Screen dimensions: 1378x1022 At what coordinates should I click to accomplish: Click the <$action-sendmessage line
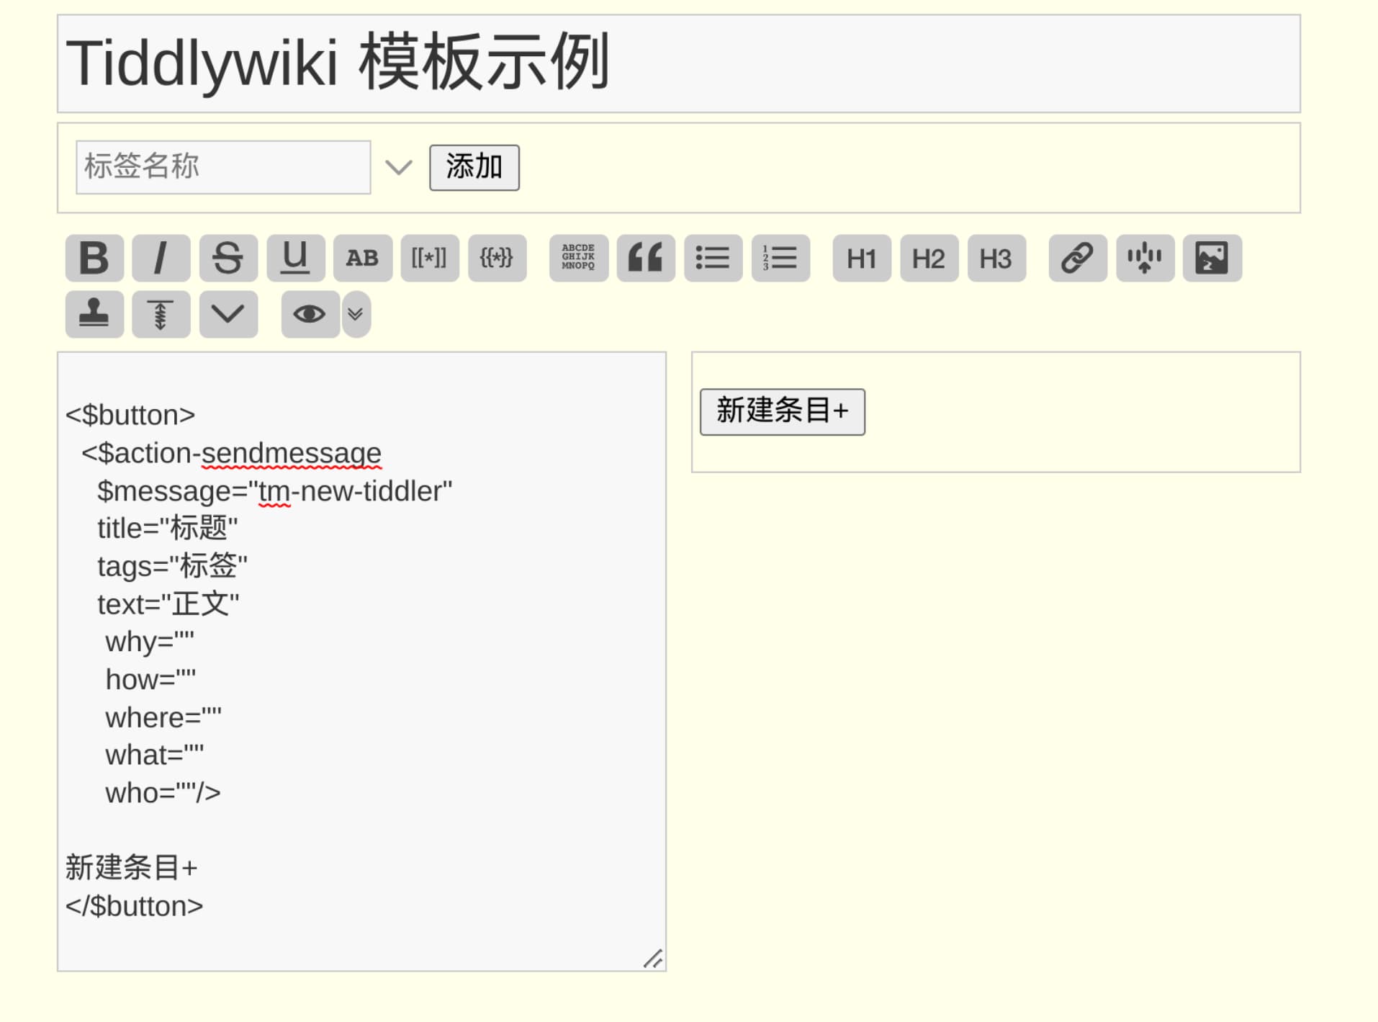coord(231,453)
